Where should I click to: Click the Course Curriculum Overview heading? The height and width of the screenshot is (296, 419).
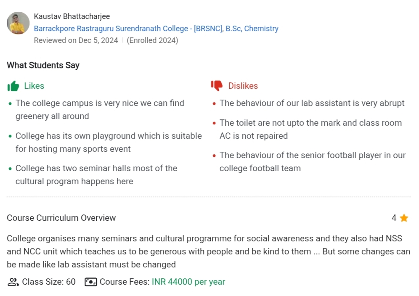[61, 218]
